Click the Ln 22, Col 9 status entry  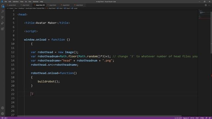click(x=178, y=118)
